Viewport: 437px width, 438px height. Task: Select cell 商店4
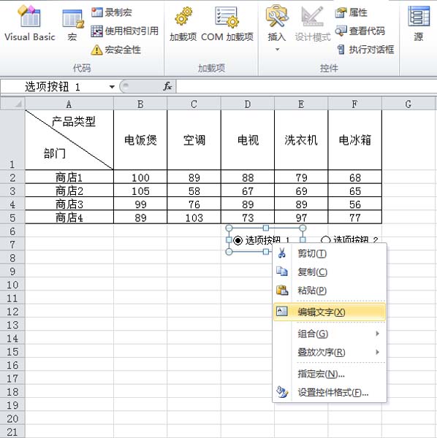(69, 218)
